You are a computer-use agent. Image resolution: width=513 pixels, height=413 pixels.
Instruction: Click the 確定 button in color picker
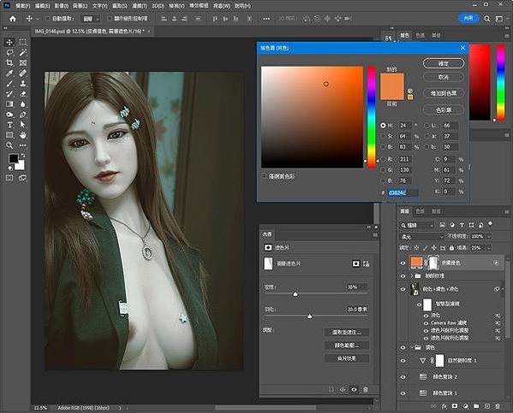coord(444,63)
